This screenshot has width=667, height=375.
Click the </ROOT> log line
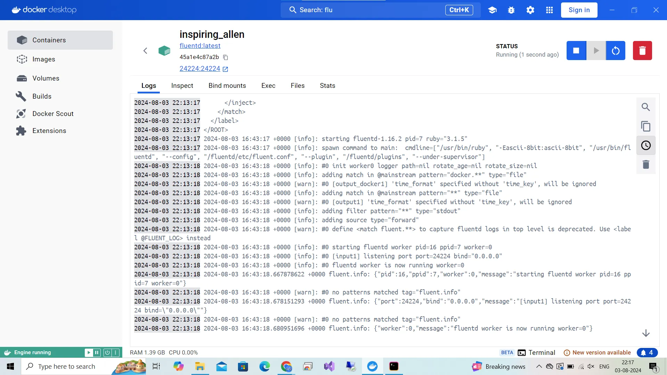pyautogui.click(x=216, y=130)
